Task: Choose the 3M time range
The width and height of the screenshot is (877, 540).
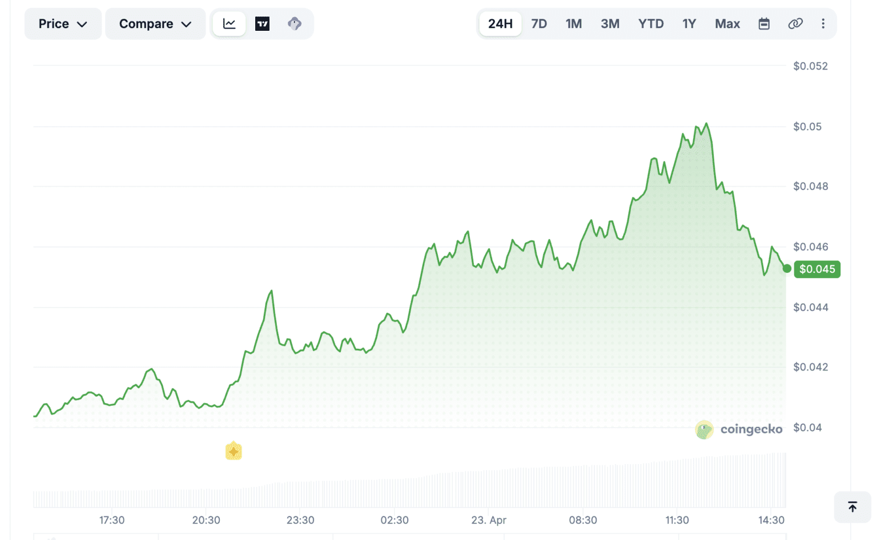Action: coord(610,24)
